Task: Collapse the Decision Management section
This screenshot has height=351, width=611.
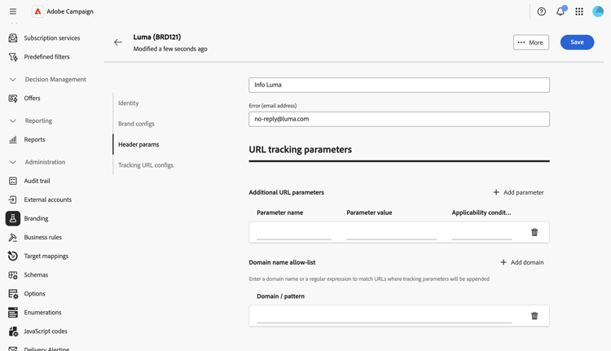Action: click(x=13, y=80)
